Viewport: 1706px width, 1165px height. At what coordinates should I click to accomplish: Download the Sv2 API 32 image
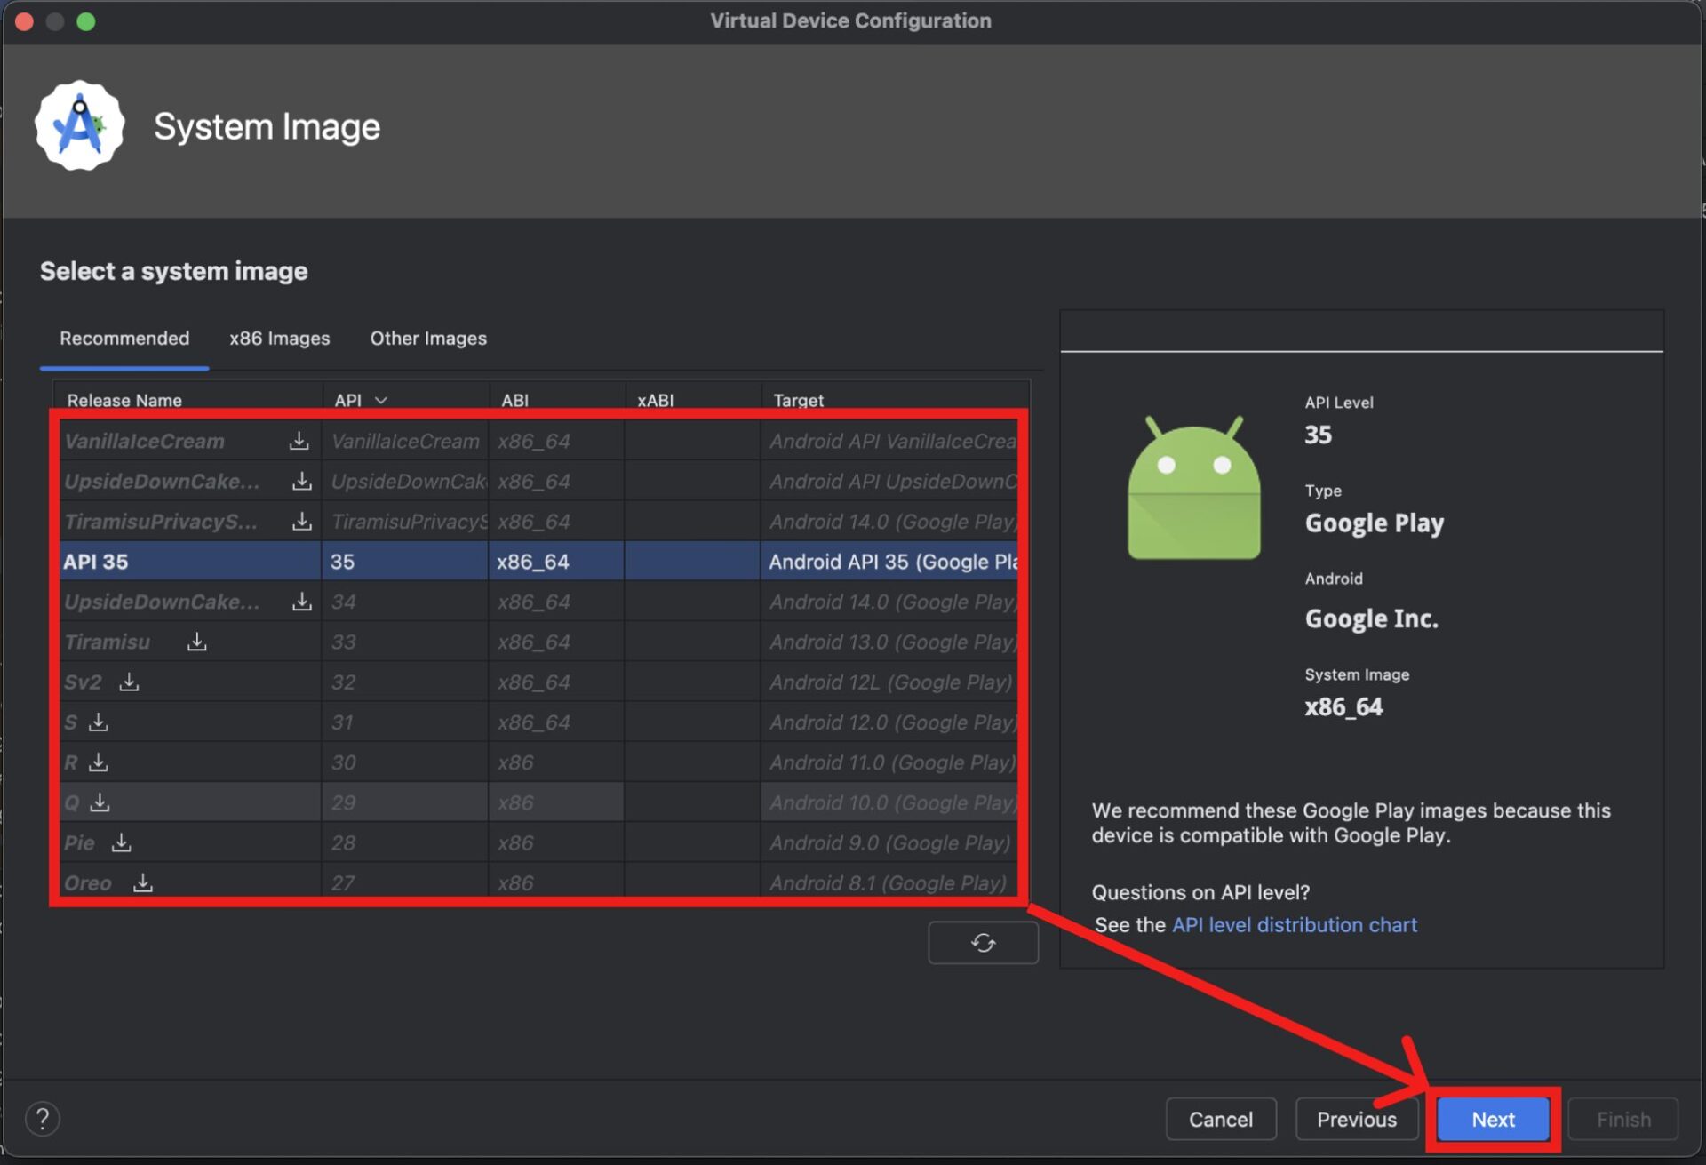coord(130,682)
